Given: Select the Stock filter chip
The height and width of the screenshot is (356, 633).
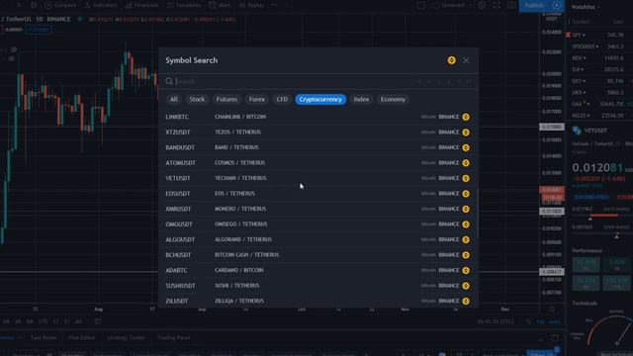Looking at the screenshot, I should 197,99.
